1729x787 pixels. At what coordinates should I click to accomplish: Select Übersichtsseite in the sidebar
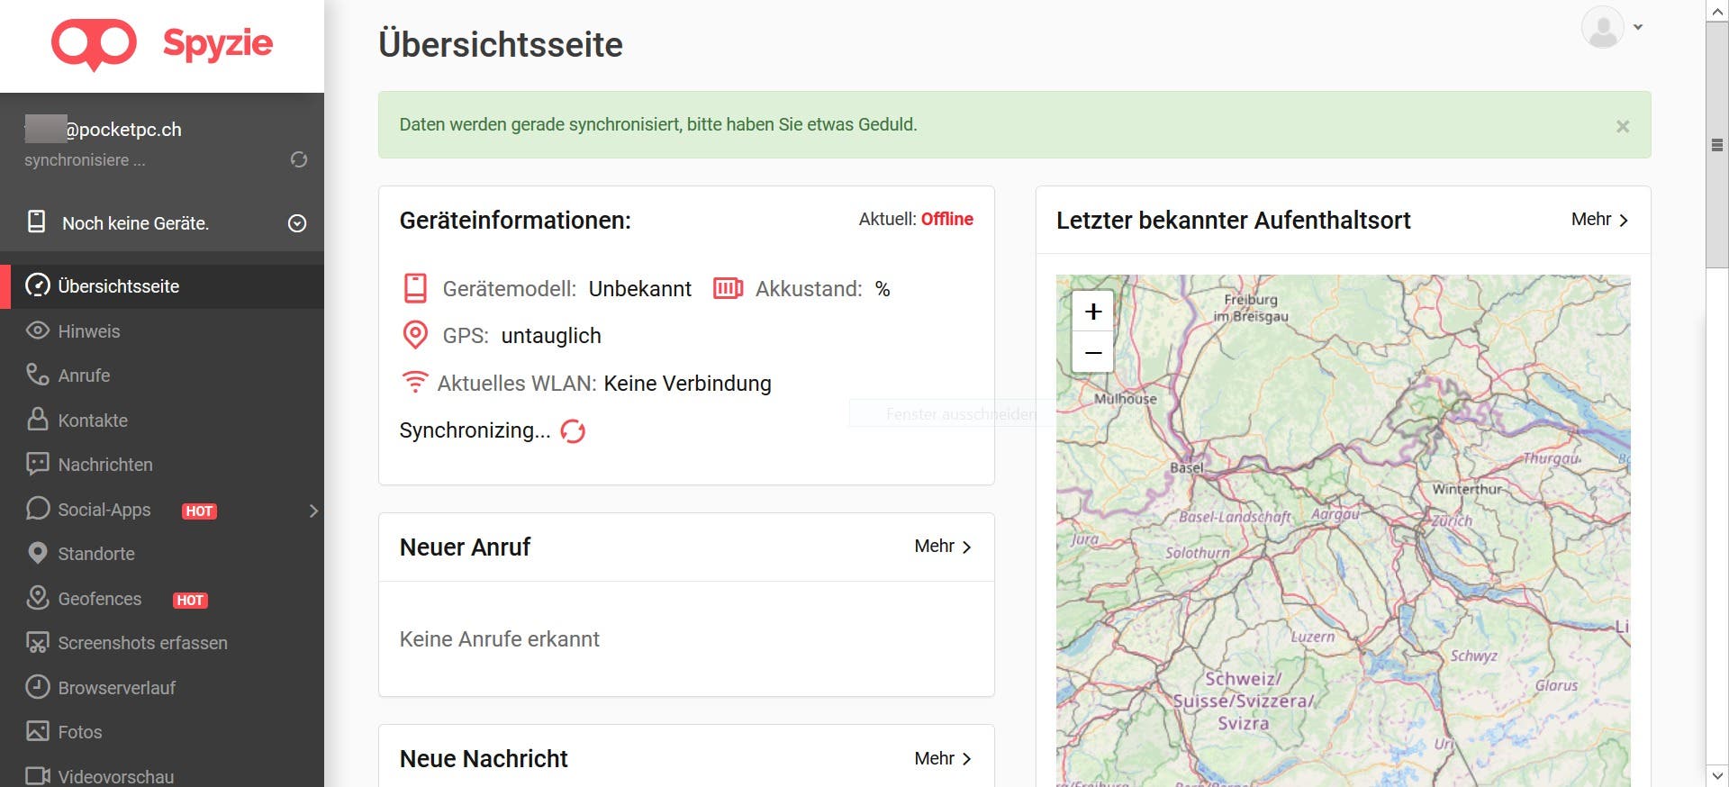[118, 286]
